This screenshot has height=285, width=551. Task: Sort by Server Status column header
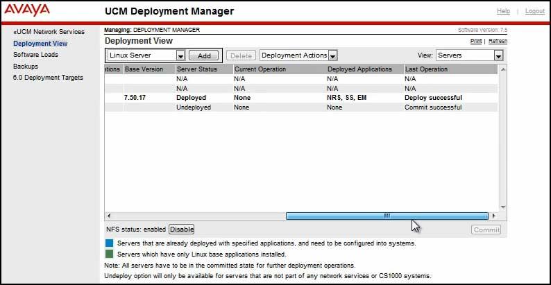[197, 69]
